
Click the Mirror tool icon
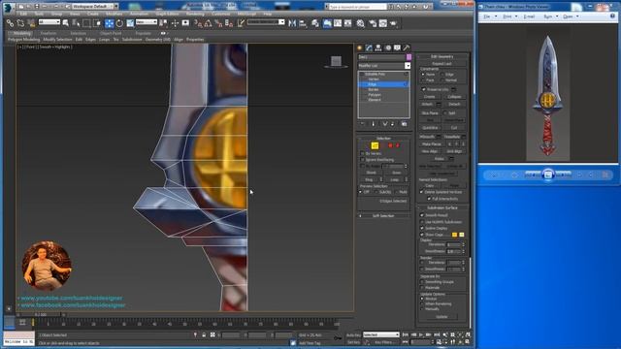292,23
